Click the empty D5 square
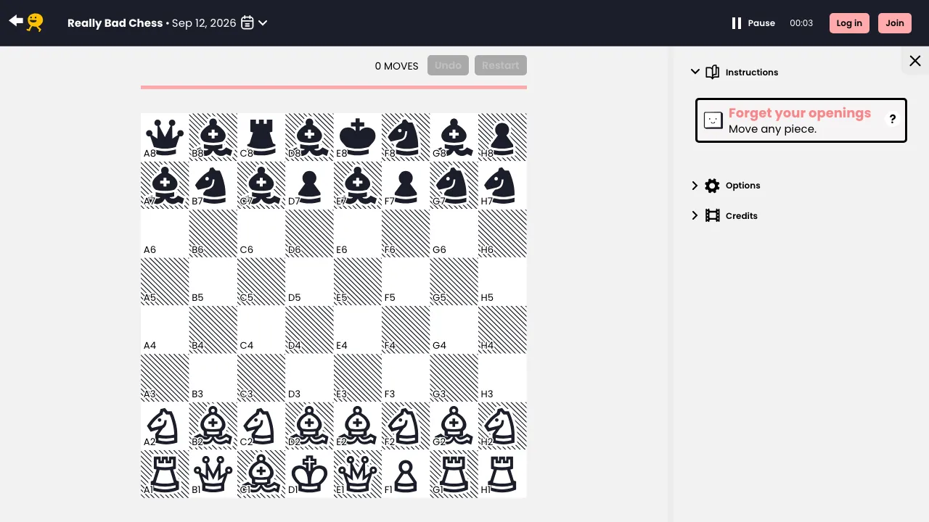The width and height of the screenshot is (929, 522). click(x=309, y=281)
